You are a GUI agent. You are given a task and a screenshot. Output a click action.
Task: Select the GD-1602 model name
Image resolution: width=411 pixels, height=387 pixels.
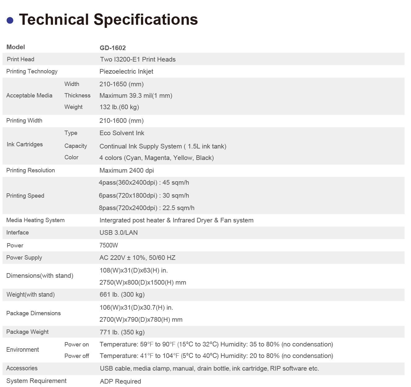[113, 48]
